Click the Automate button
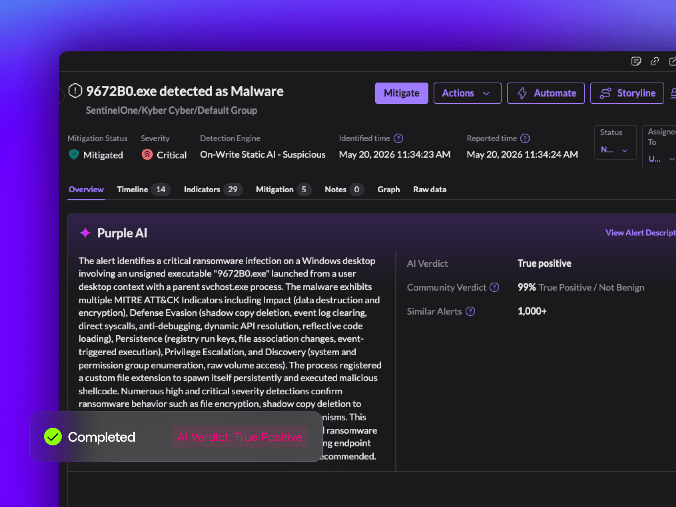Image resolution: width=676 pixels, height=507 pixels. click(546, 93)
